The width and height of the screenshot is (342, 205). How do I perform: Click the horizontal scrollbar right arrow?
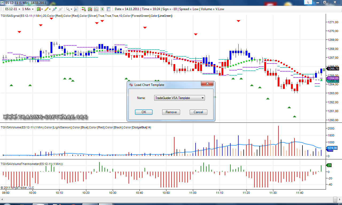[x=340, y=200]
